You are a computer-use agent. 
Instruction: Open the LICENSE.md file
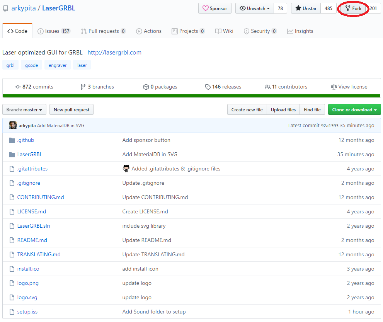tap(32, 211)
